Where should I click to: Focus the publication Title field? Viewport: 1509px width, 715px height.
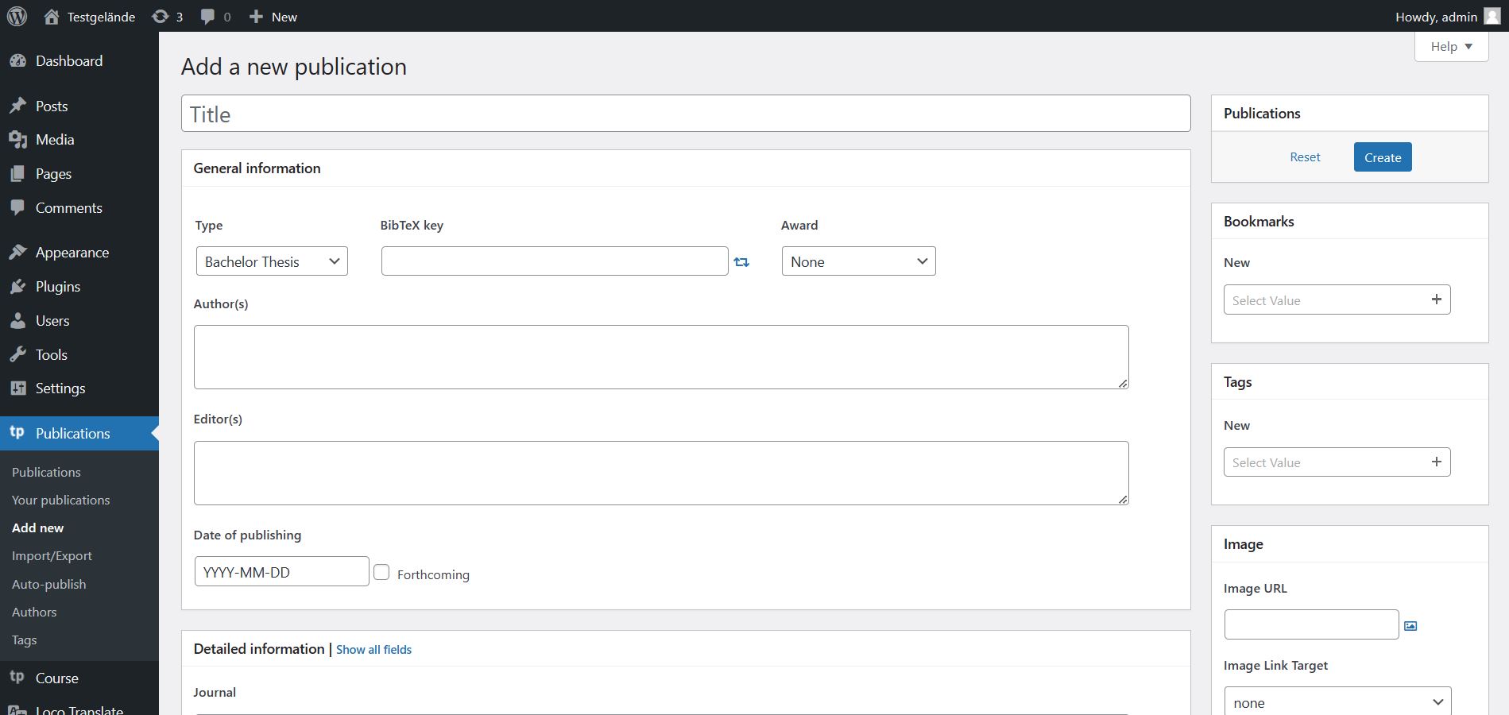pos(686,114)
